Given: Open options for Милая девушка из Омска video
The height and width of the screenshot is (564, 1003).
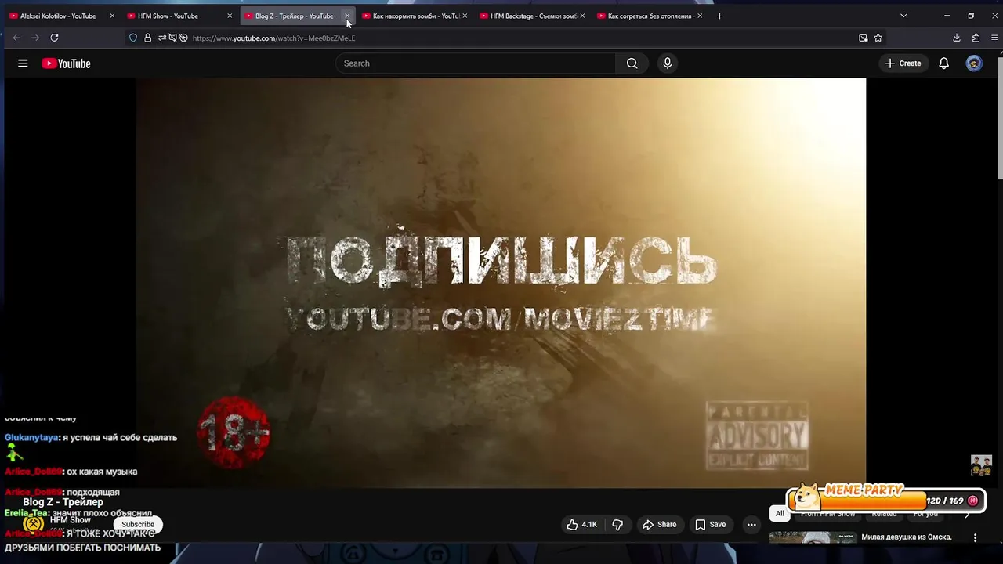Looking at the screenshot, I should (x=975, y=538).
